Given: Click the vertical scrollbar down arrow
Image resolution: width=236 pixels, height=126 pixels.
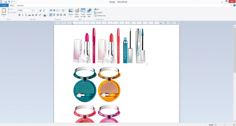Looking at the screenshot, I should tap(235, 122).
